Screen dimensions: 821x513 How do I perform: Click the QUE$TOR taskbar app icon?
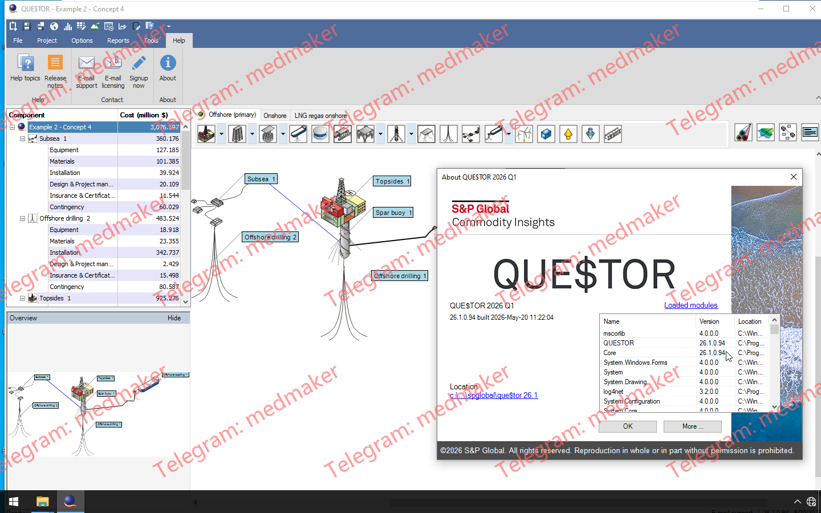tap(70, 502)
